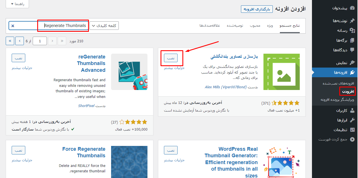Image resolution: width=358 pixels, height=178 pixels.
Task: Click the Force Regenerate Thumbnails title link
Action: [x=84, y=152]
